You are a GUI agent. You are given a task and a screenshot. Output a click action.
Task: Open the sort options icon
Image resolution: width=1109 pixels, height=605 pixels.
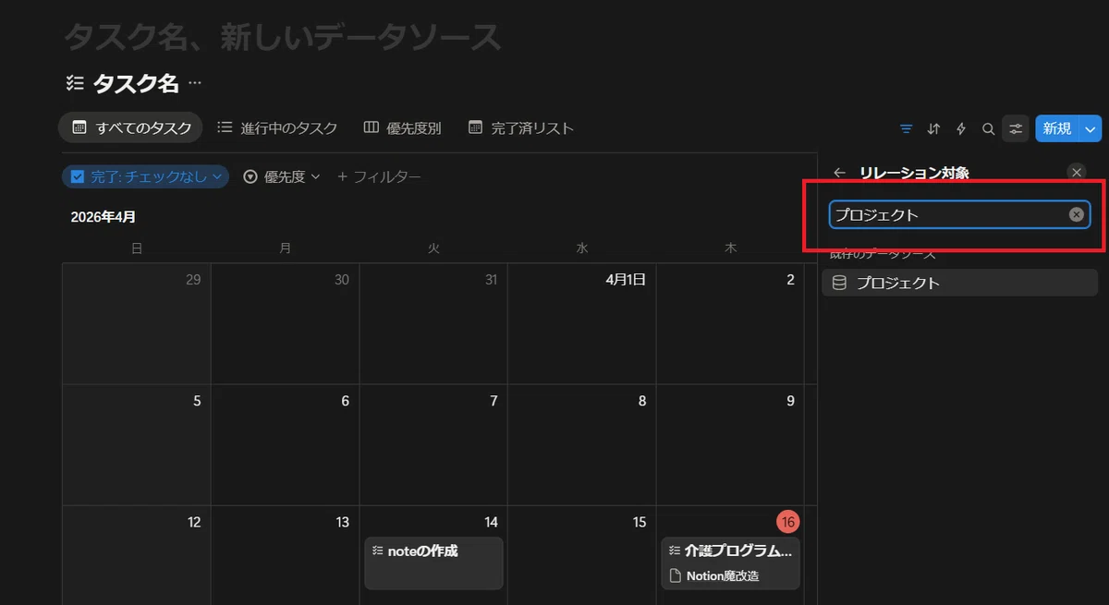933,128
